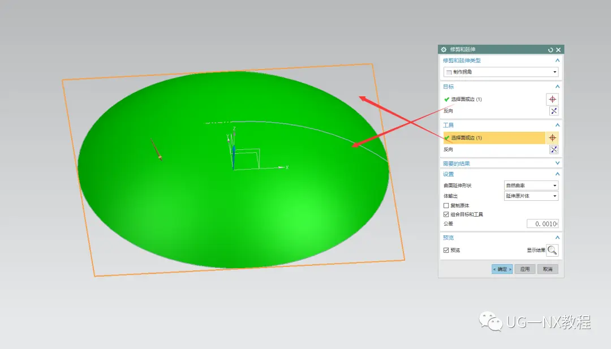This screenshot has height=349, width=611.
Task: Open the 曲面延伸形状 自然曲率 dropdown
Action: (531, 186)
